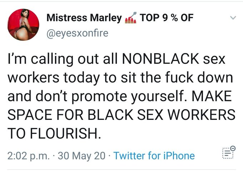Expand the tweet options chevron menu
This screenshot has width=243, height=171.
click(x=233, y=18)
